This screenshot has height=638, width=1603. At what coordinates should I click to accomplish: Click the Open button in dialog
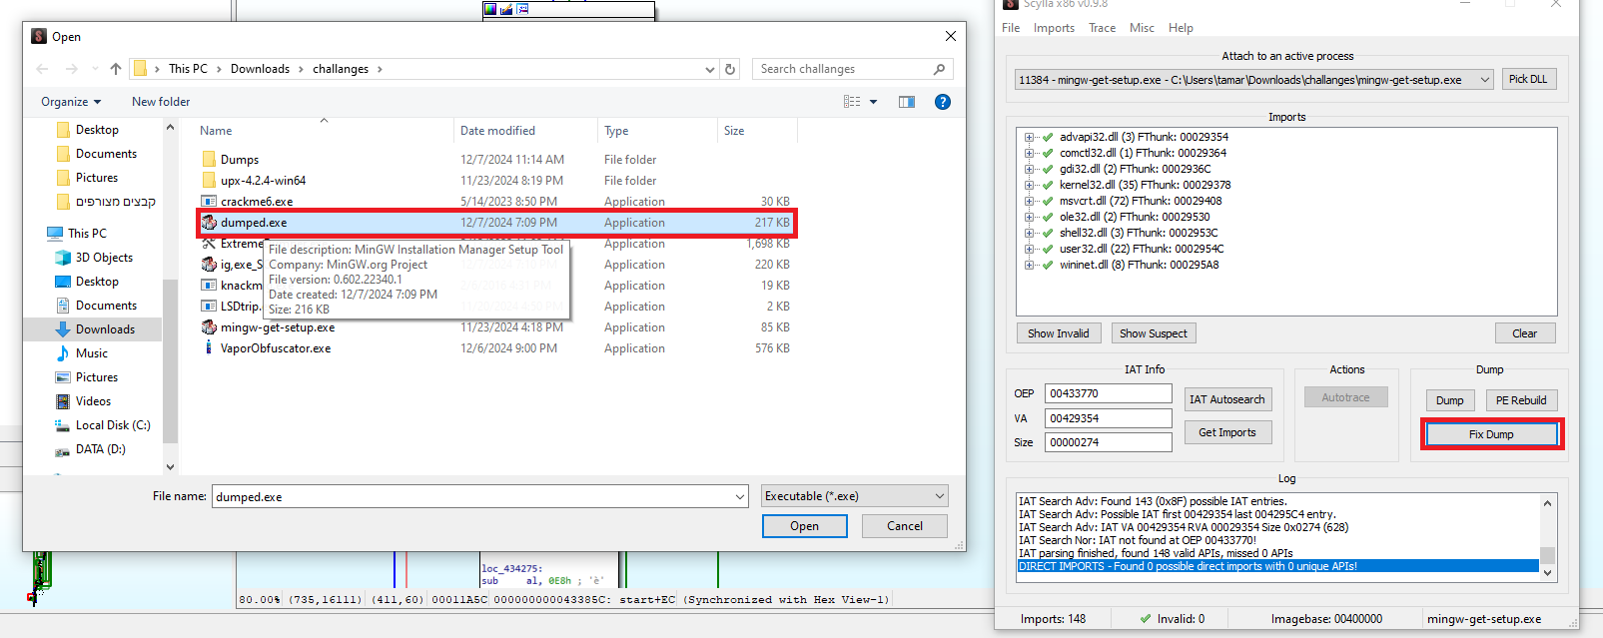804,526
